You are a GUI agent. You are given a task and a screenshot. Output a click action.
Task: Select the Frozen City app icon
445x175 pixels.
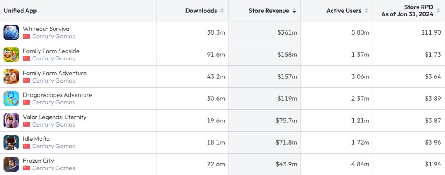pos(11,164)
